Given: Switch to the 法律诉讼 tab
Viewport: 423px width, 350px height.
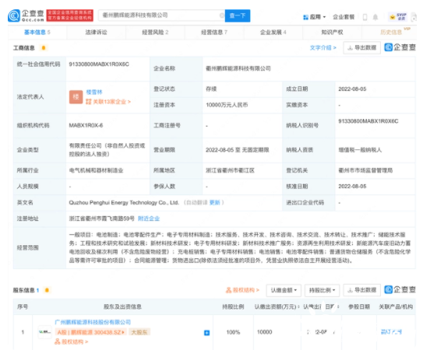Looking at the screenshot, I should [x=96, y=33].
